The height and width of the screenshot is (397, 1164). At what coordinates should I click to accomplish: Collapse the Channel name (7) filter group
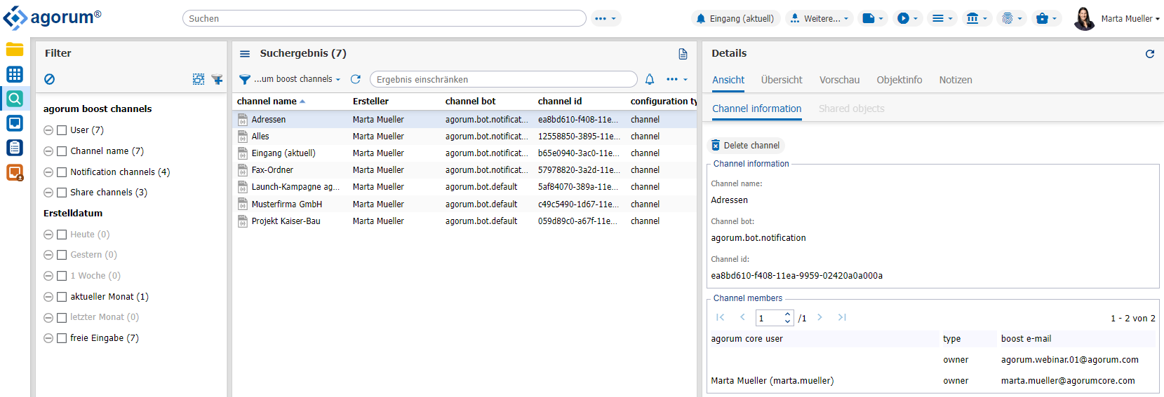(48, 151)
